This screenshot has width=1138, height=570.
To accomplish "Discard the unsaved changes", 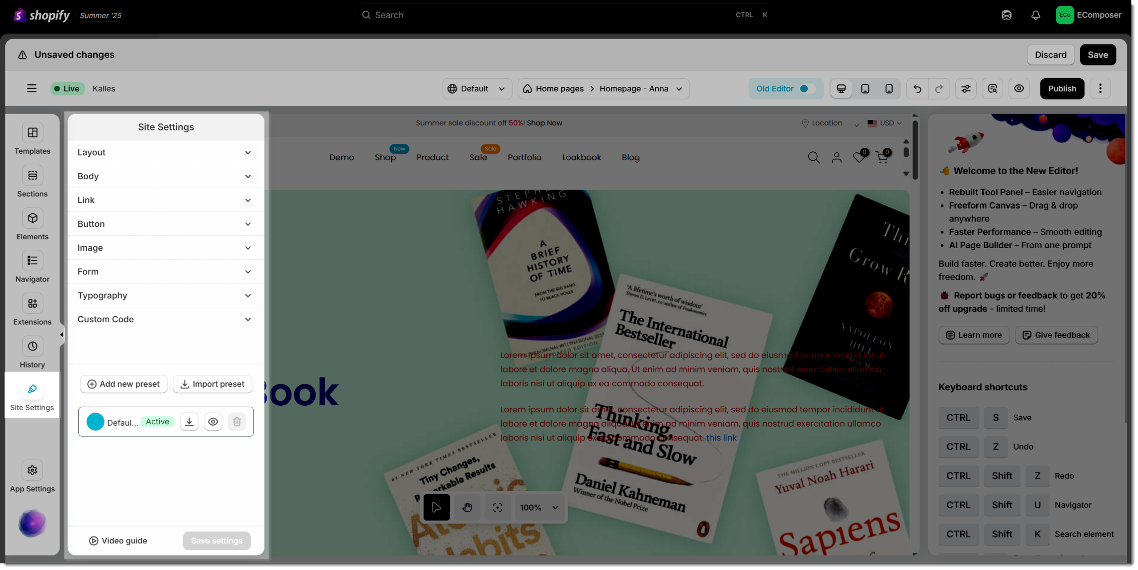I will 1051,55.
